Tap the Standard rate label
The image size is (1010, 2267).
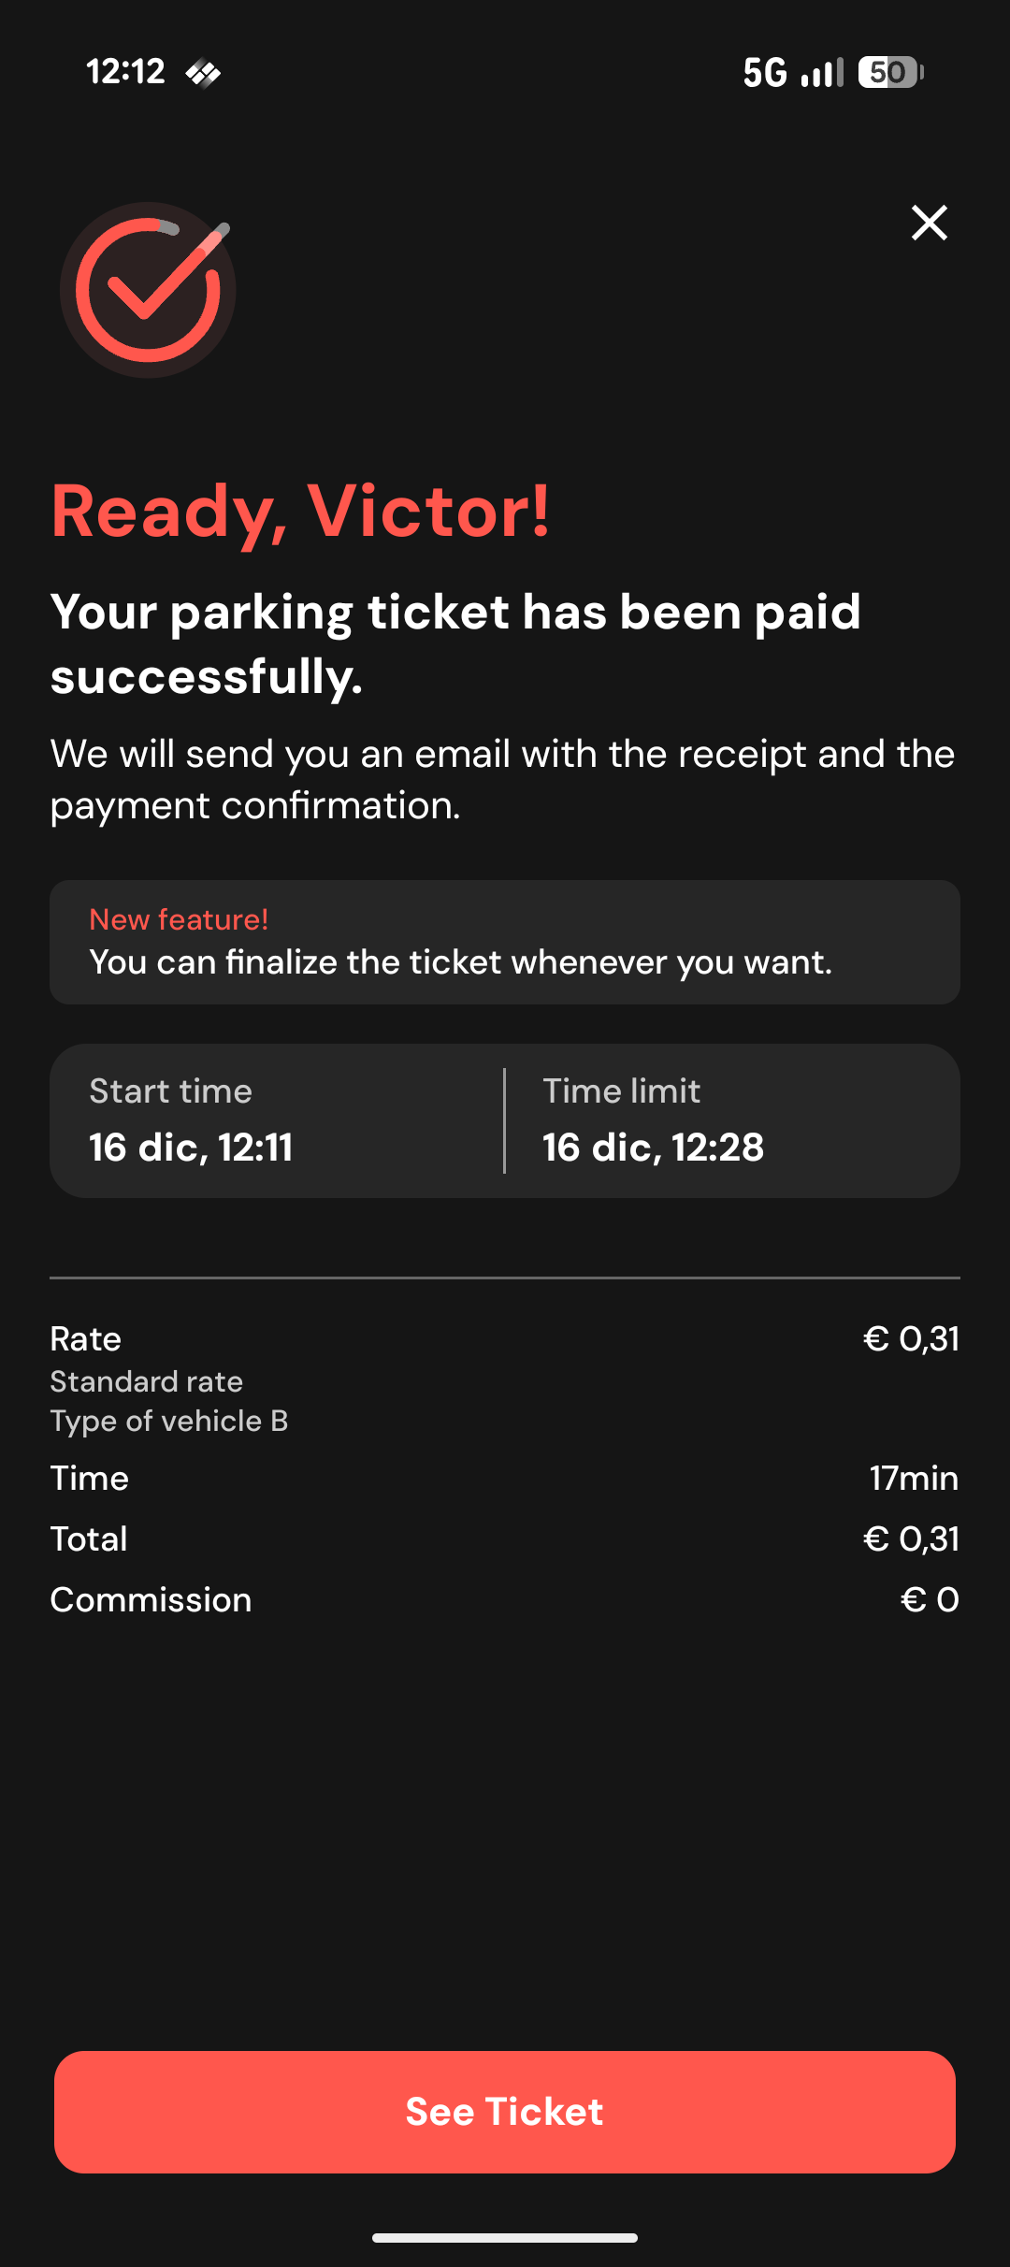tap(146, 1381)
